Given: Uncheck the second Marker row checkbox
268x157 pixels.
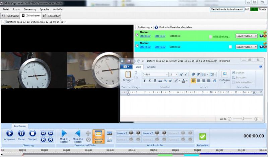Looking at the screenshot, I should tap(137, 46).
